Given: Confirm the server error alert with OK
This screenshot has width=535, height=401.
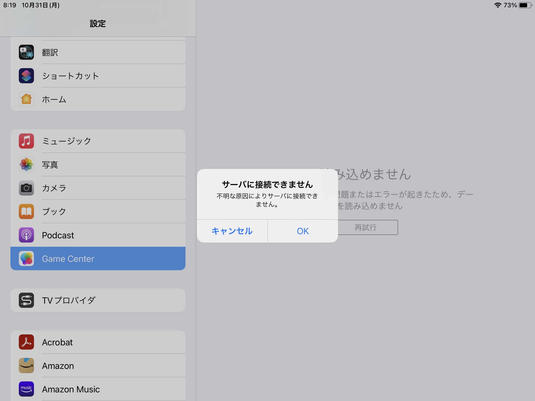Looking at the screenshot, I should [303, 231].
